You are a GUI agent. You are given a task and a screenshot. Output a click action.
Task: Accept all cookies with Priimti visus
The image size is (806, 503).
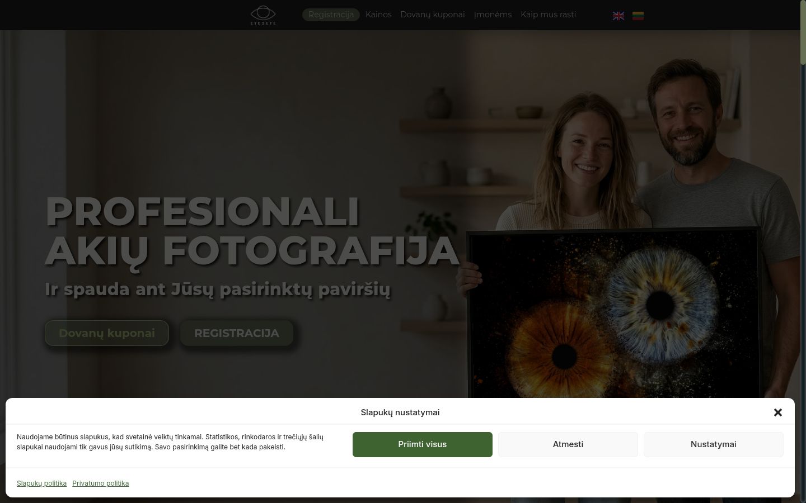point(423,444)
